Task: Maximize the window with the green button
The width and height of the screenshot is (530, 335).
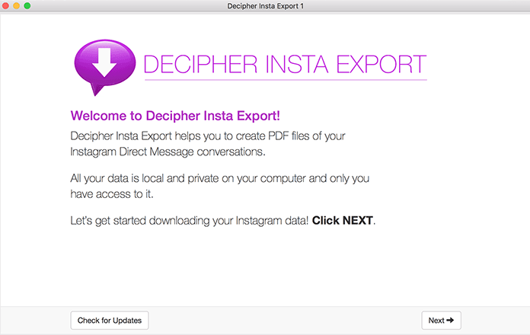Action: [27, 6]
